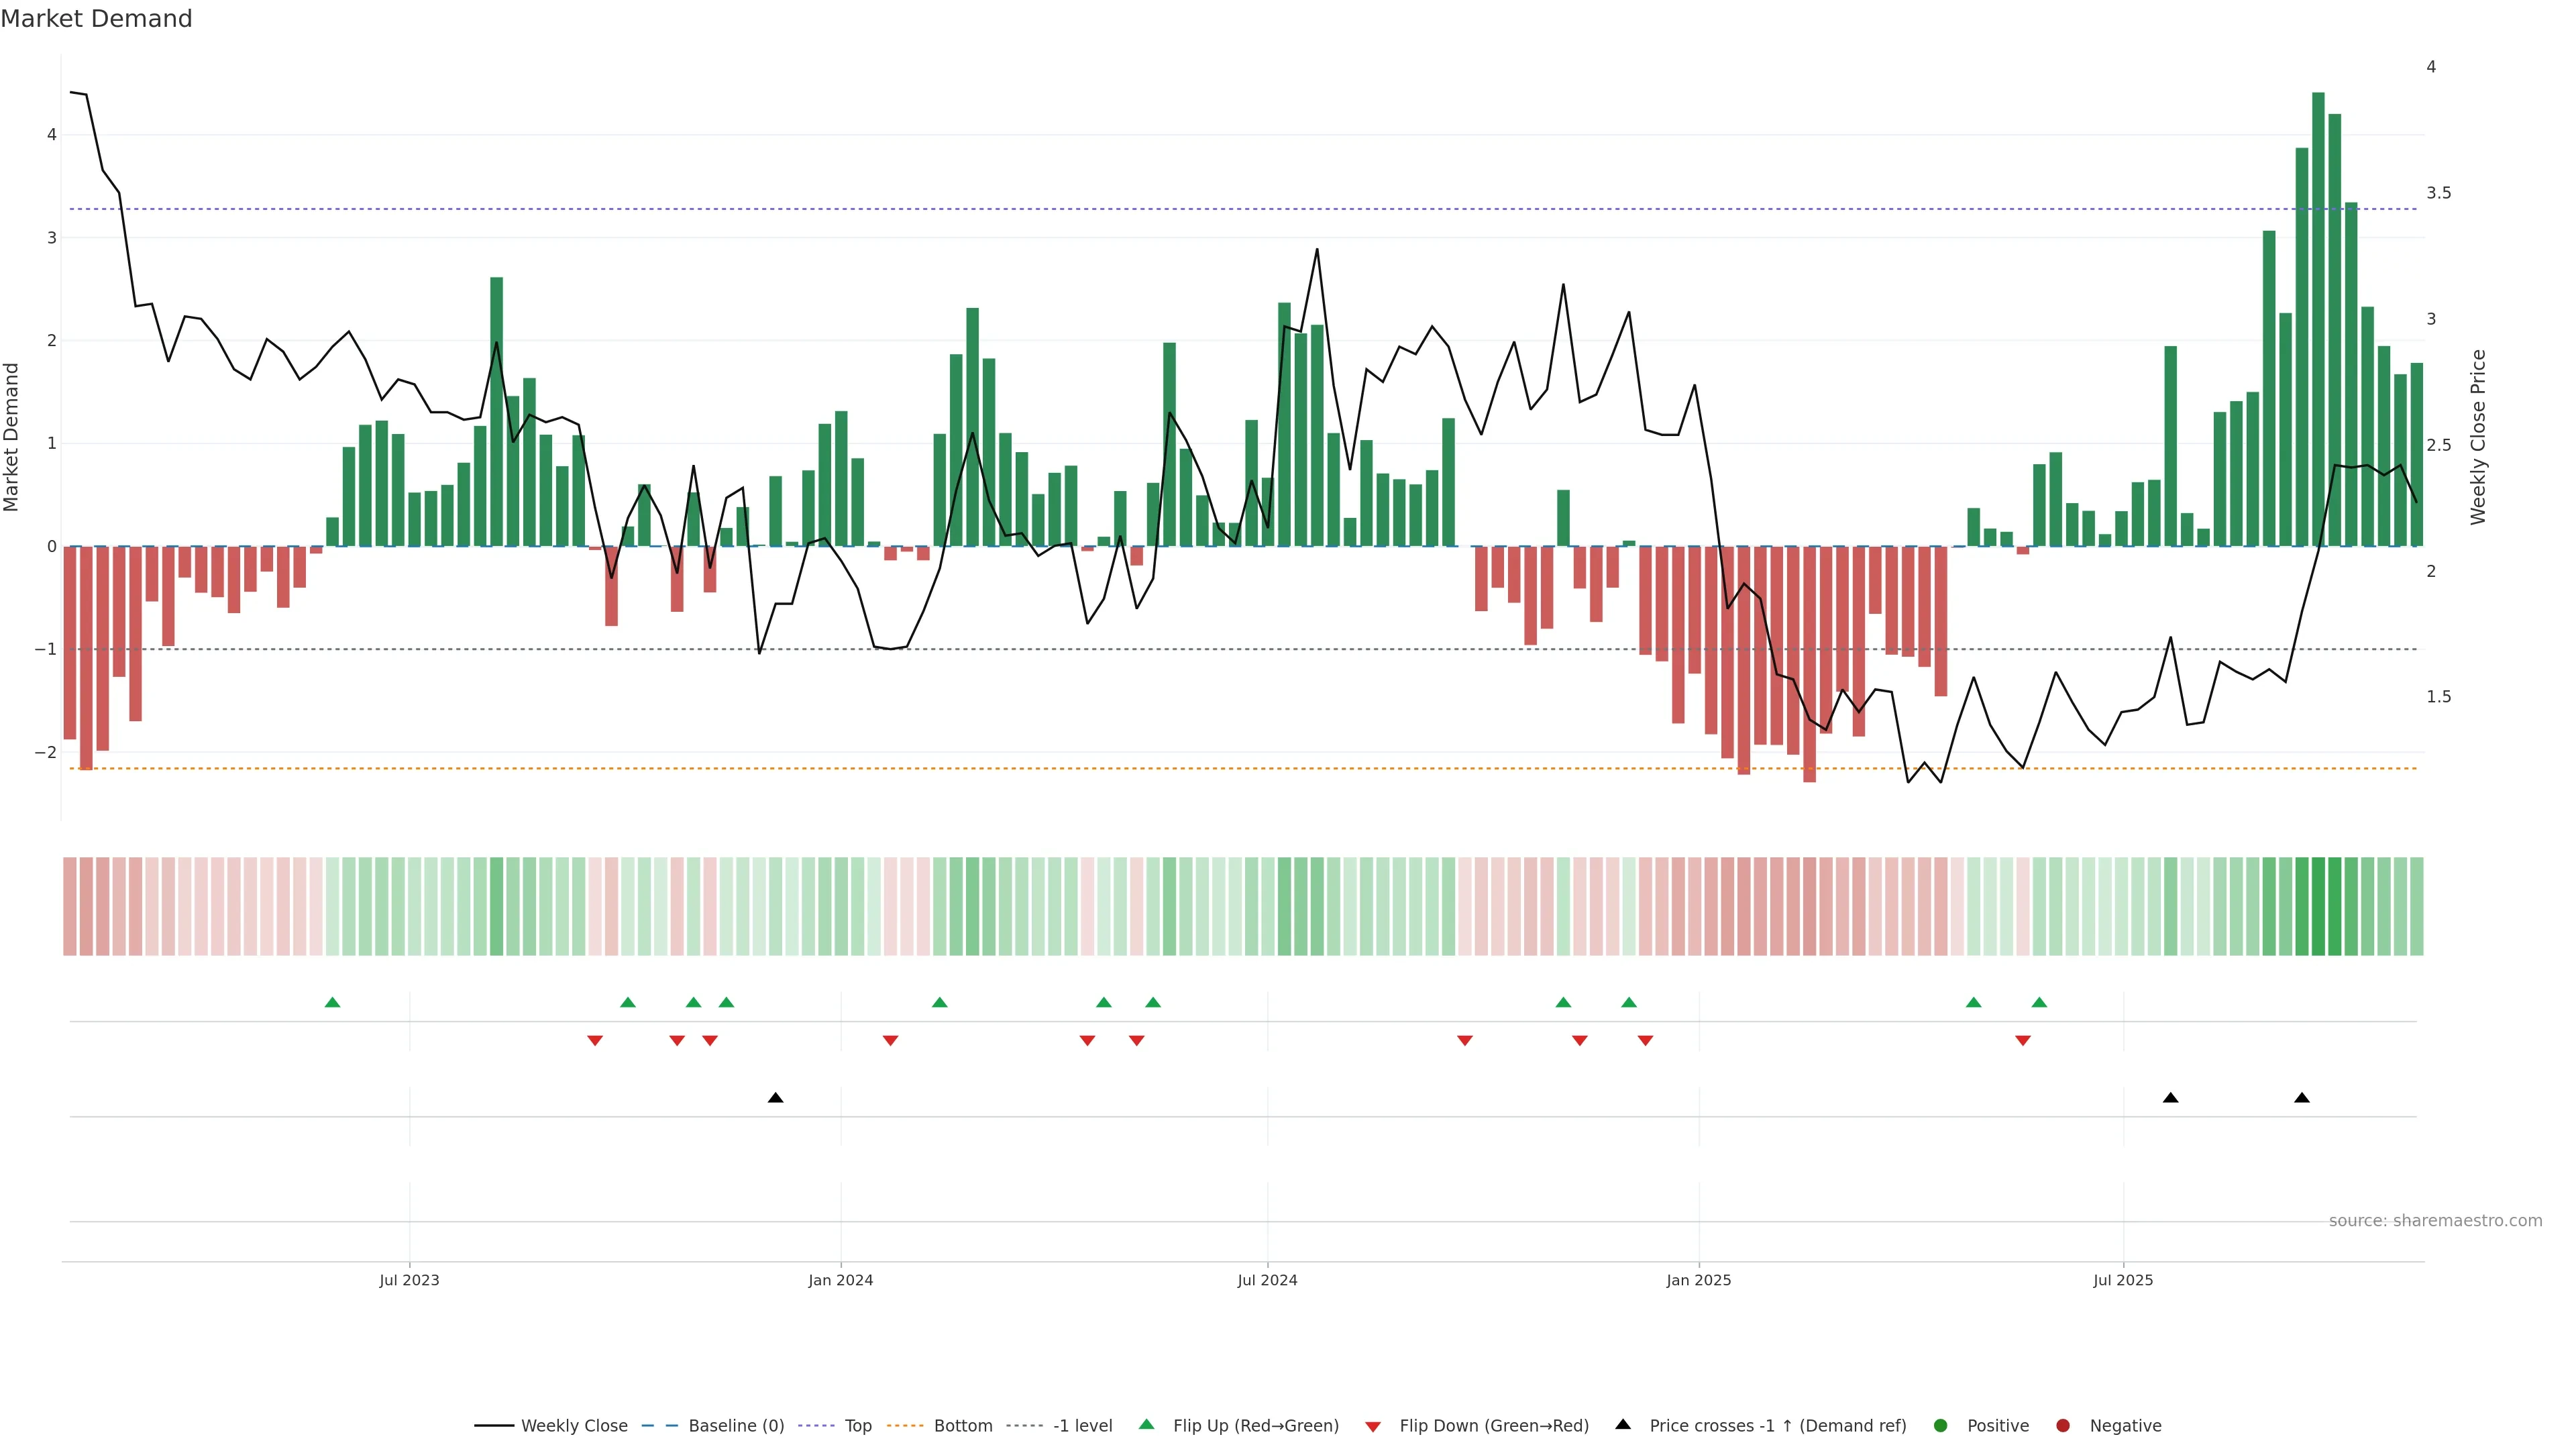
Task: Click the last black triangle marker
Action: tap(2302, 1098)
